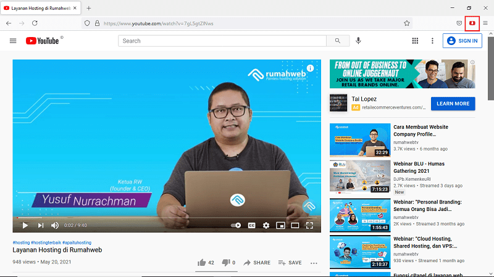Image resolution: width=494 pixels, height=277 pixels.
Task: Open a new browser tab
Action: [x=88, y=8]
